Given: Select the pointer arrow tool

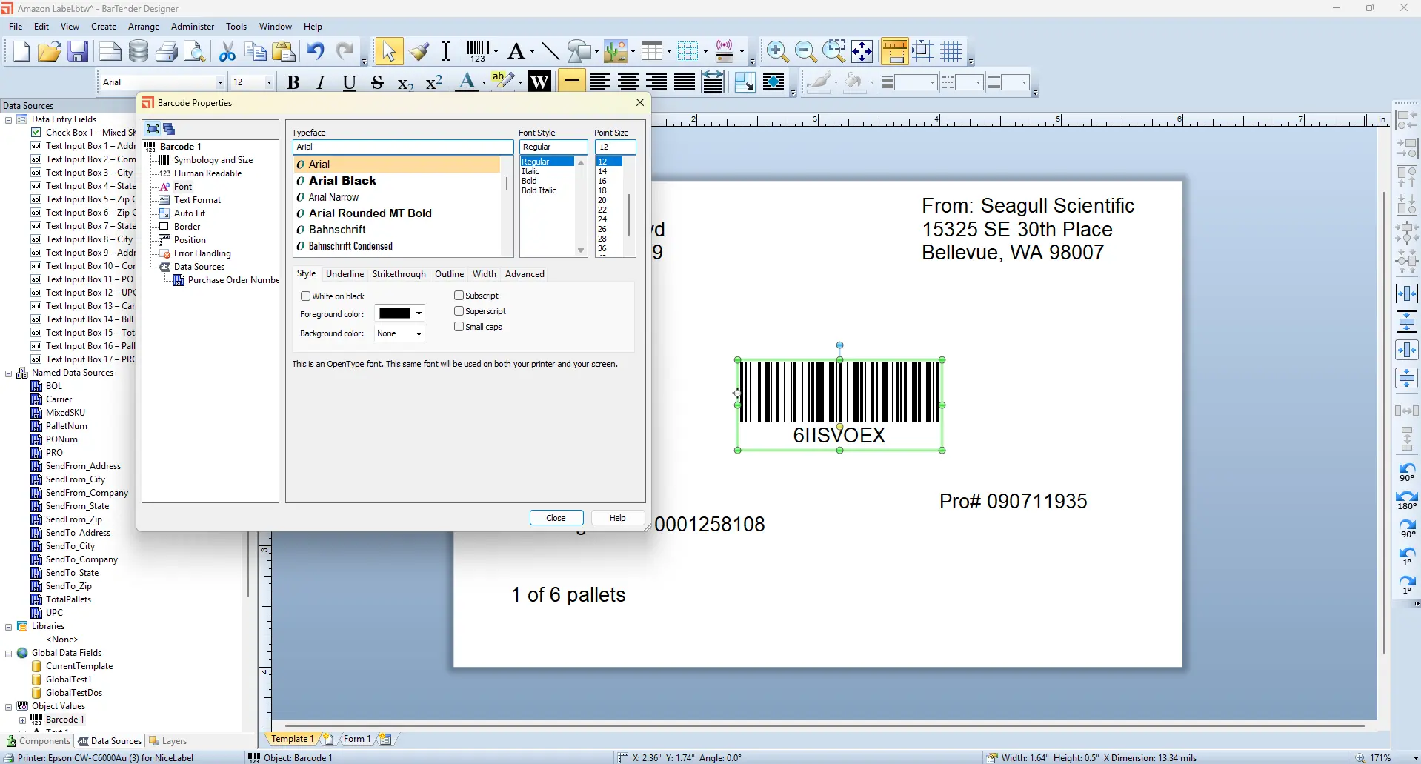Looking at the screenshot, I should point(388,51).
